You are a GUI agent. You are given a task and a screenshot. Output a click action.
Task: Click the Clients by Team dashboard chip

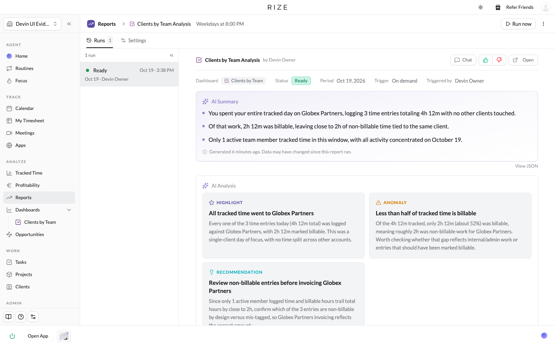click(x=244, y=81)
